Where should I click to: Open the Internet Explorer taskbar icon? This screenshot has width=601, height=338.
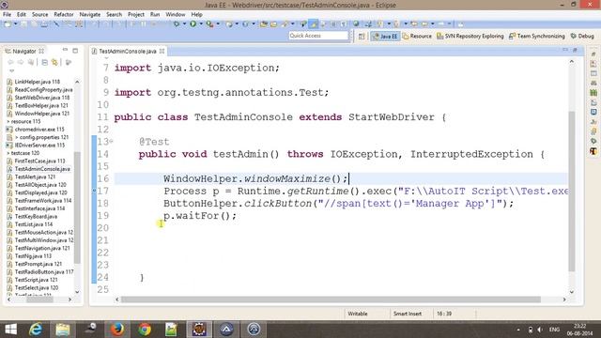point(36,330)
